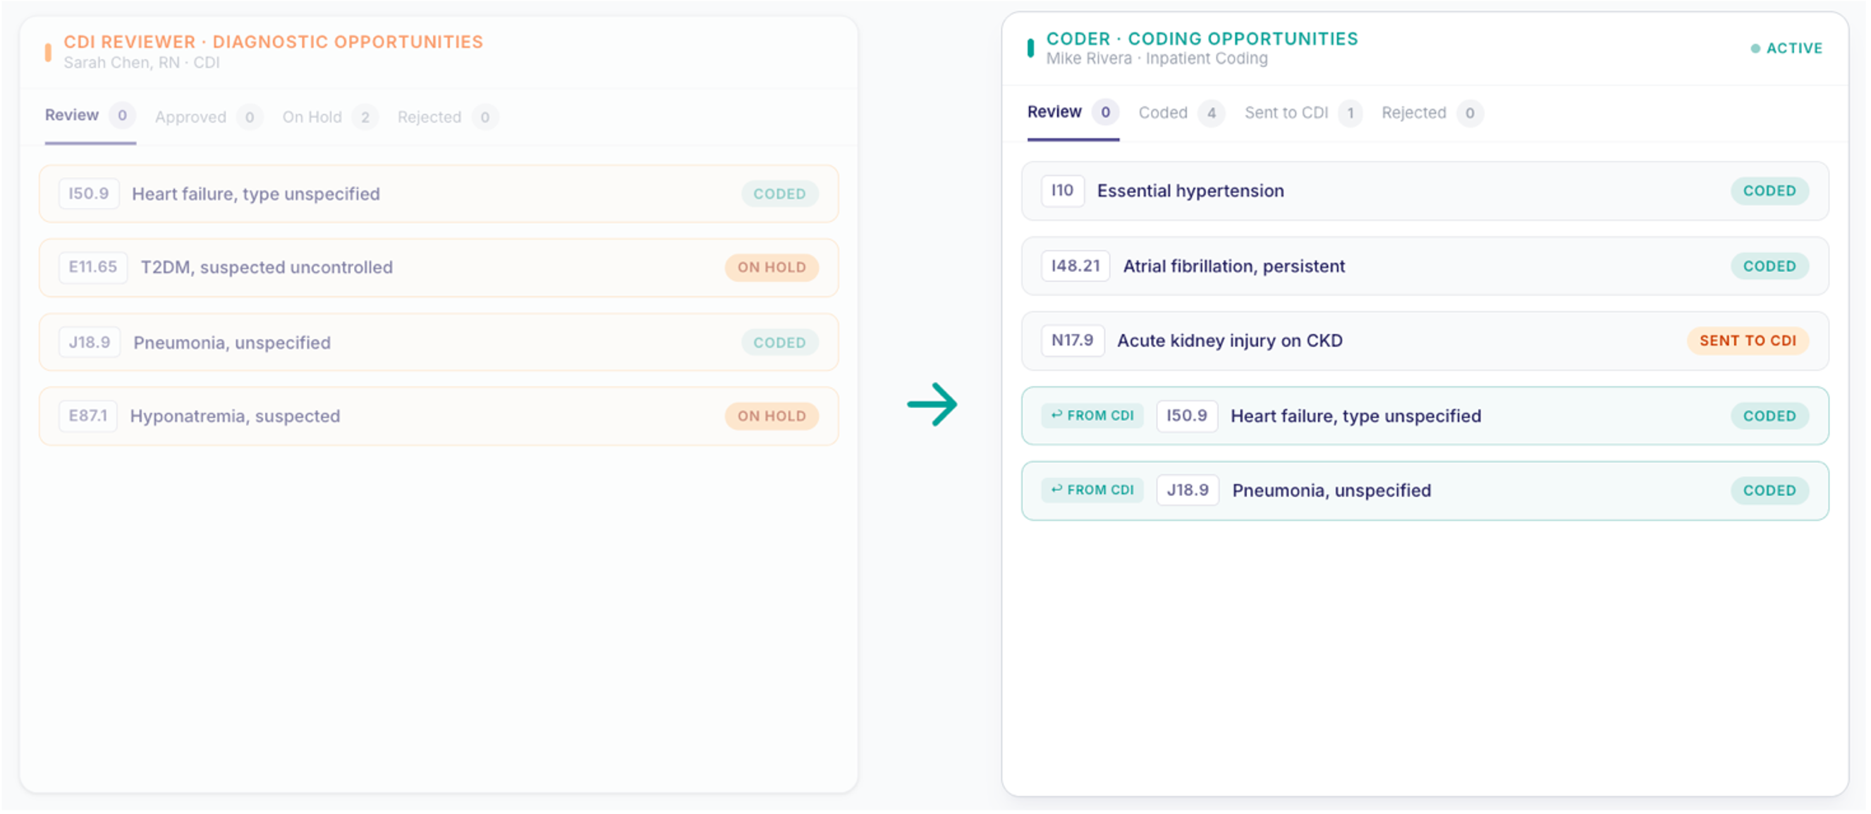Click 'Mike Rivera · Inpatient Coding' subtitle
1871x814 pixels.
1157,58
